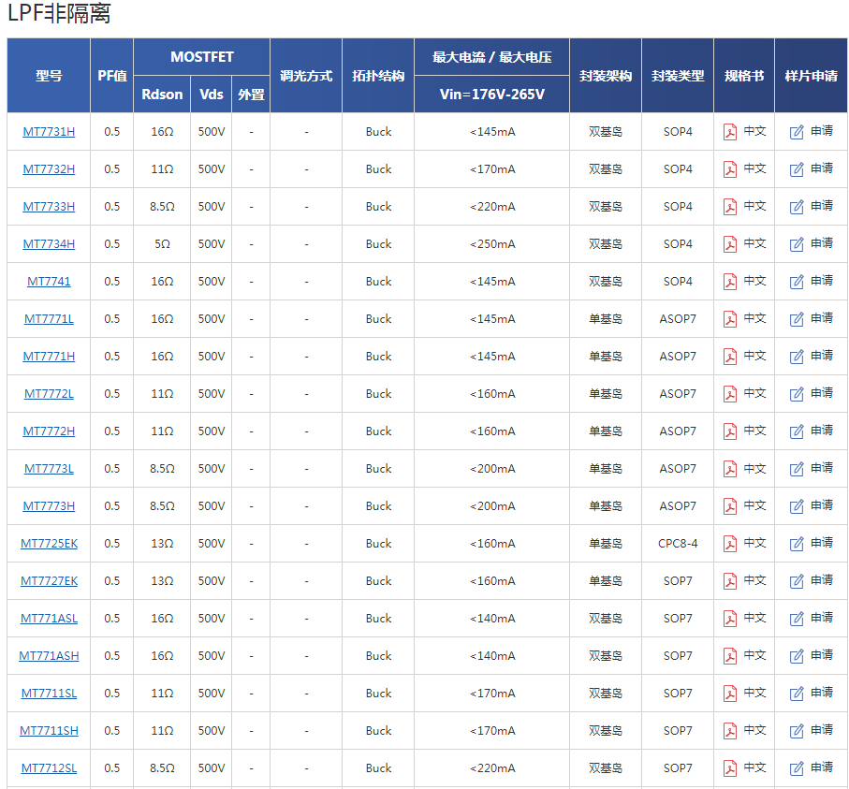Click the PDF icon in the MT7734H row
Viewport: 849px width, 789px height.
coord(730,244)
